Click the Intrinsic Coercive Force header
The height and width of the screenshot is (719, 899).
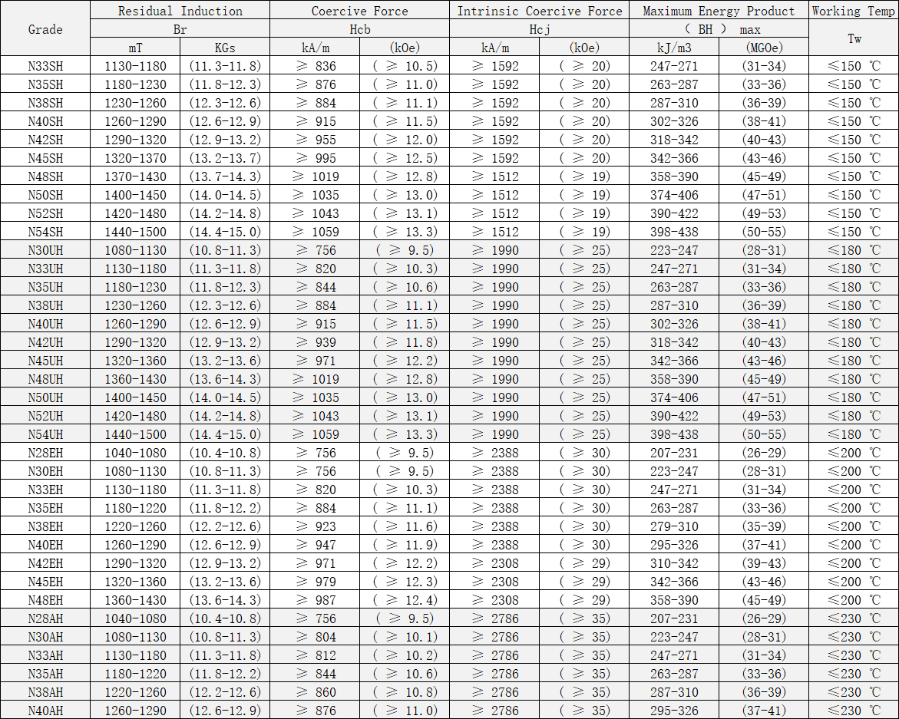point(539,11)
